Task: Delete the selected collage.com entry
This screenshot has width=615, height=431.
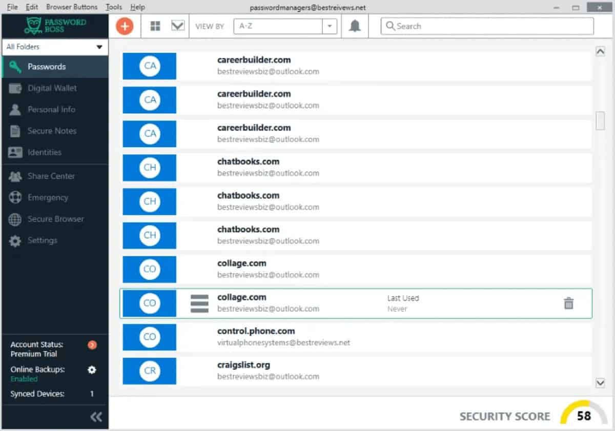Action: pyautogui.click(x=568, y=303)
